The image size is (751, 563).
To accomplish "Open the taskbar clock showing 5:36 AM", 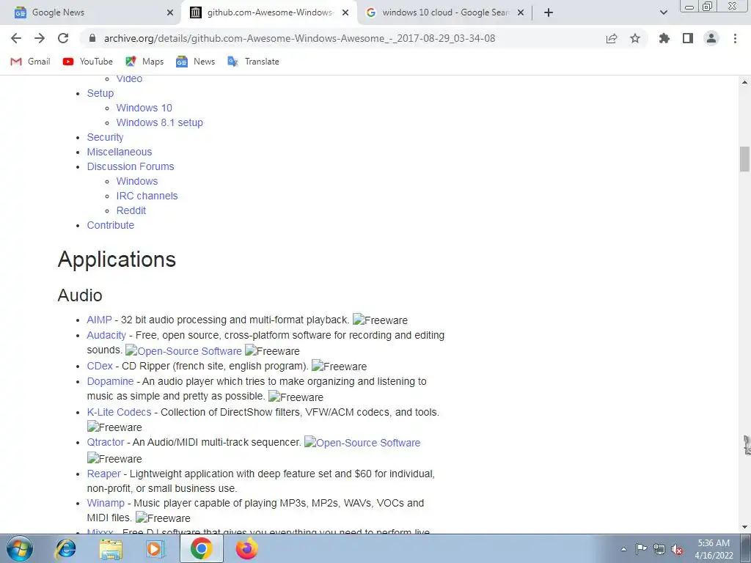I will coord(714,549).
